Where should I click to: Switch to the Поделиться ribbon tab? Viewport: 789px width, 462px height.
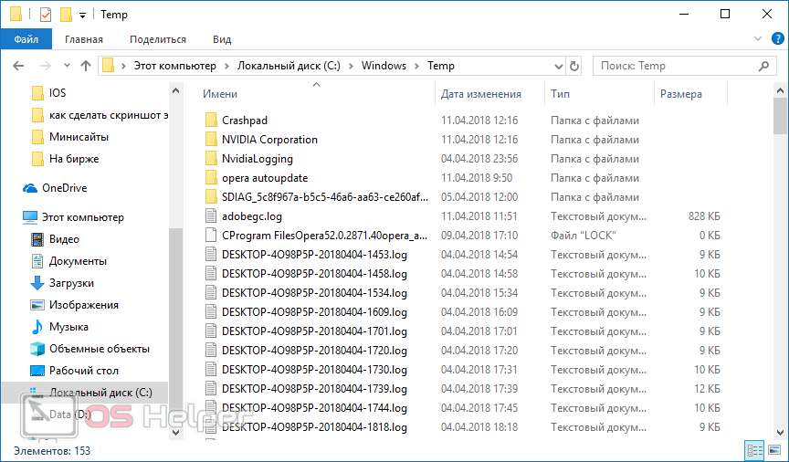[x=157, y=39]
